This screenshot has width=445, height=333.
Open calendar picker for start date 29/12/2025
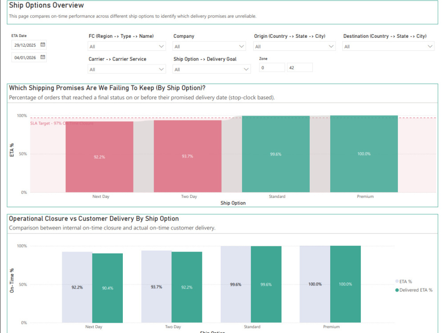coord(43,44)
